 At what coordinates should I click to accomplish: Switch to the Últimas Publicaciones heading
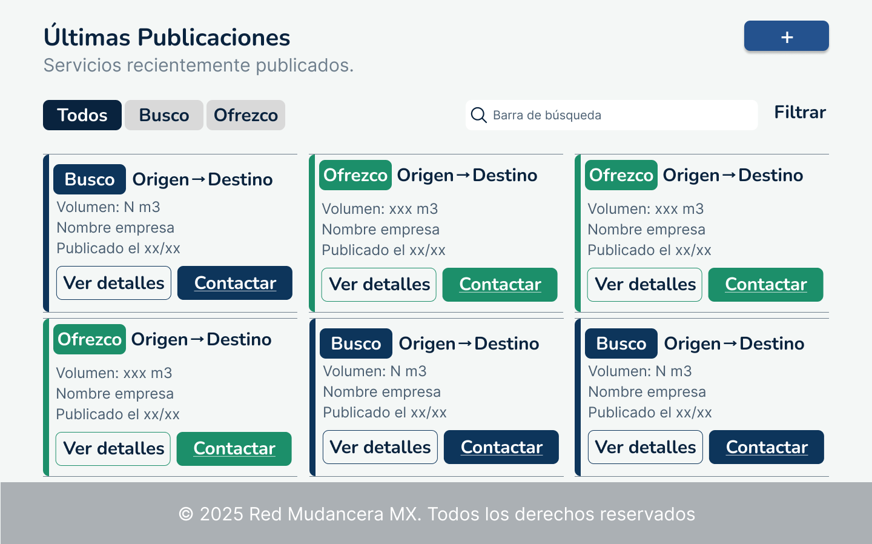[x=166, y=37]
